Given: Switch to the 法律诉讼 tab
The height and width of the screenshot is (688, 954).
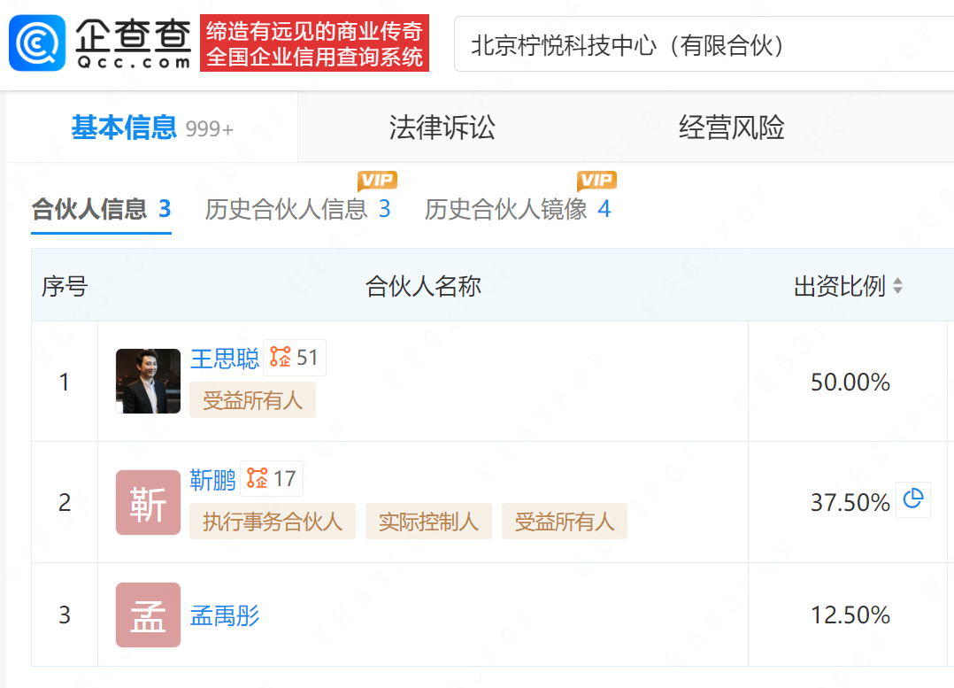Looking at the screenshot, I should pos(442,128).
